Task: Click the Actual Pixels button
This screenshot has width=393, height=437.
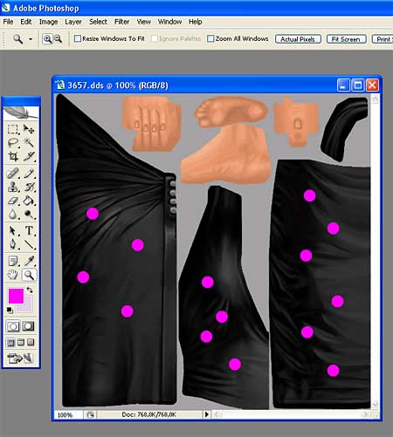Action: [x=298, y=39]
